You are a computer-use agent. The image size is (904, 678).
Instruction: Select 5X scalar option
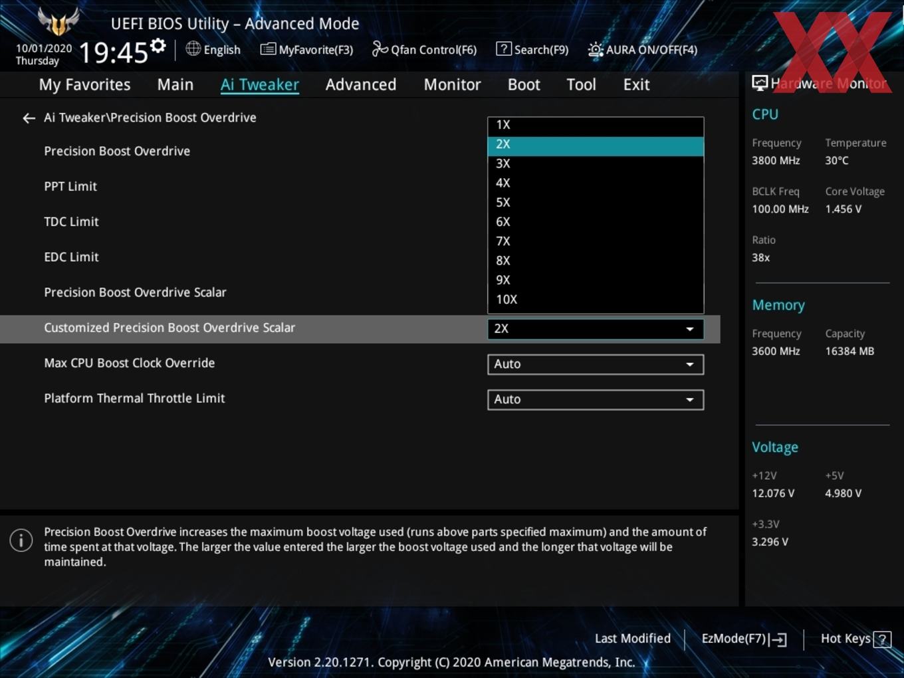[596, 202]
